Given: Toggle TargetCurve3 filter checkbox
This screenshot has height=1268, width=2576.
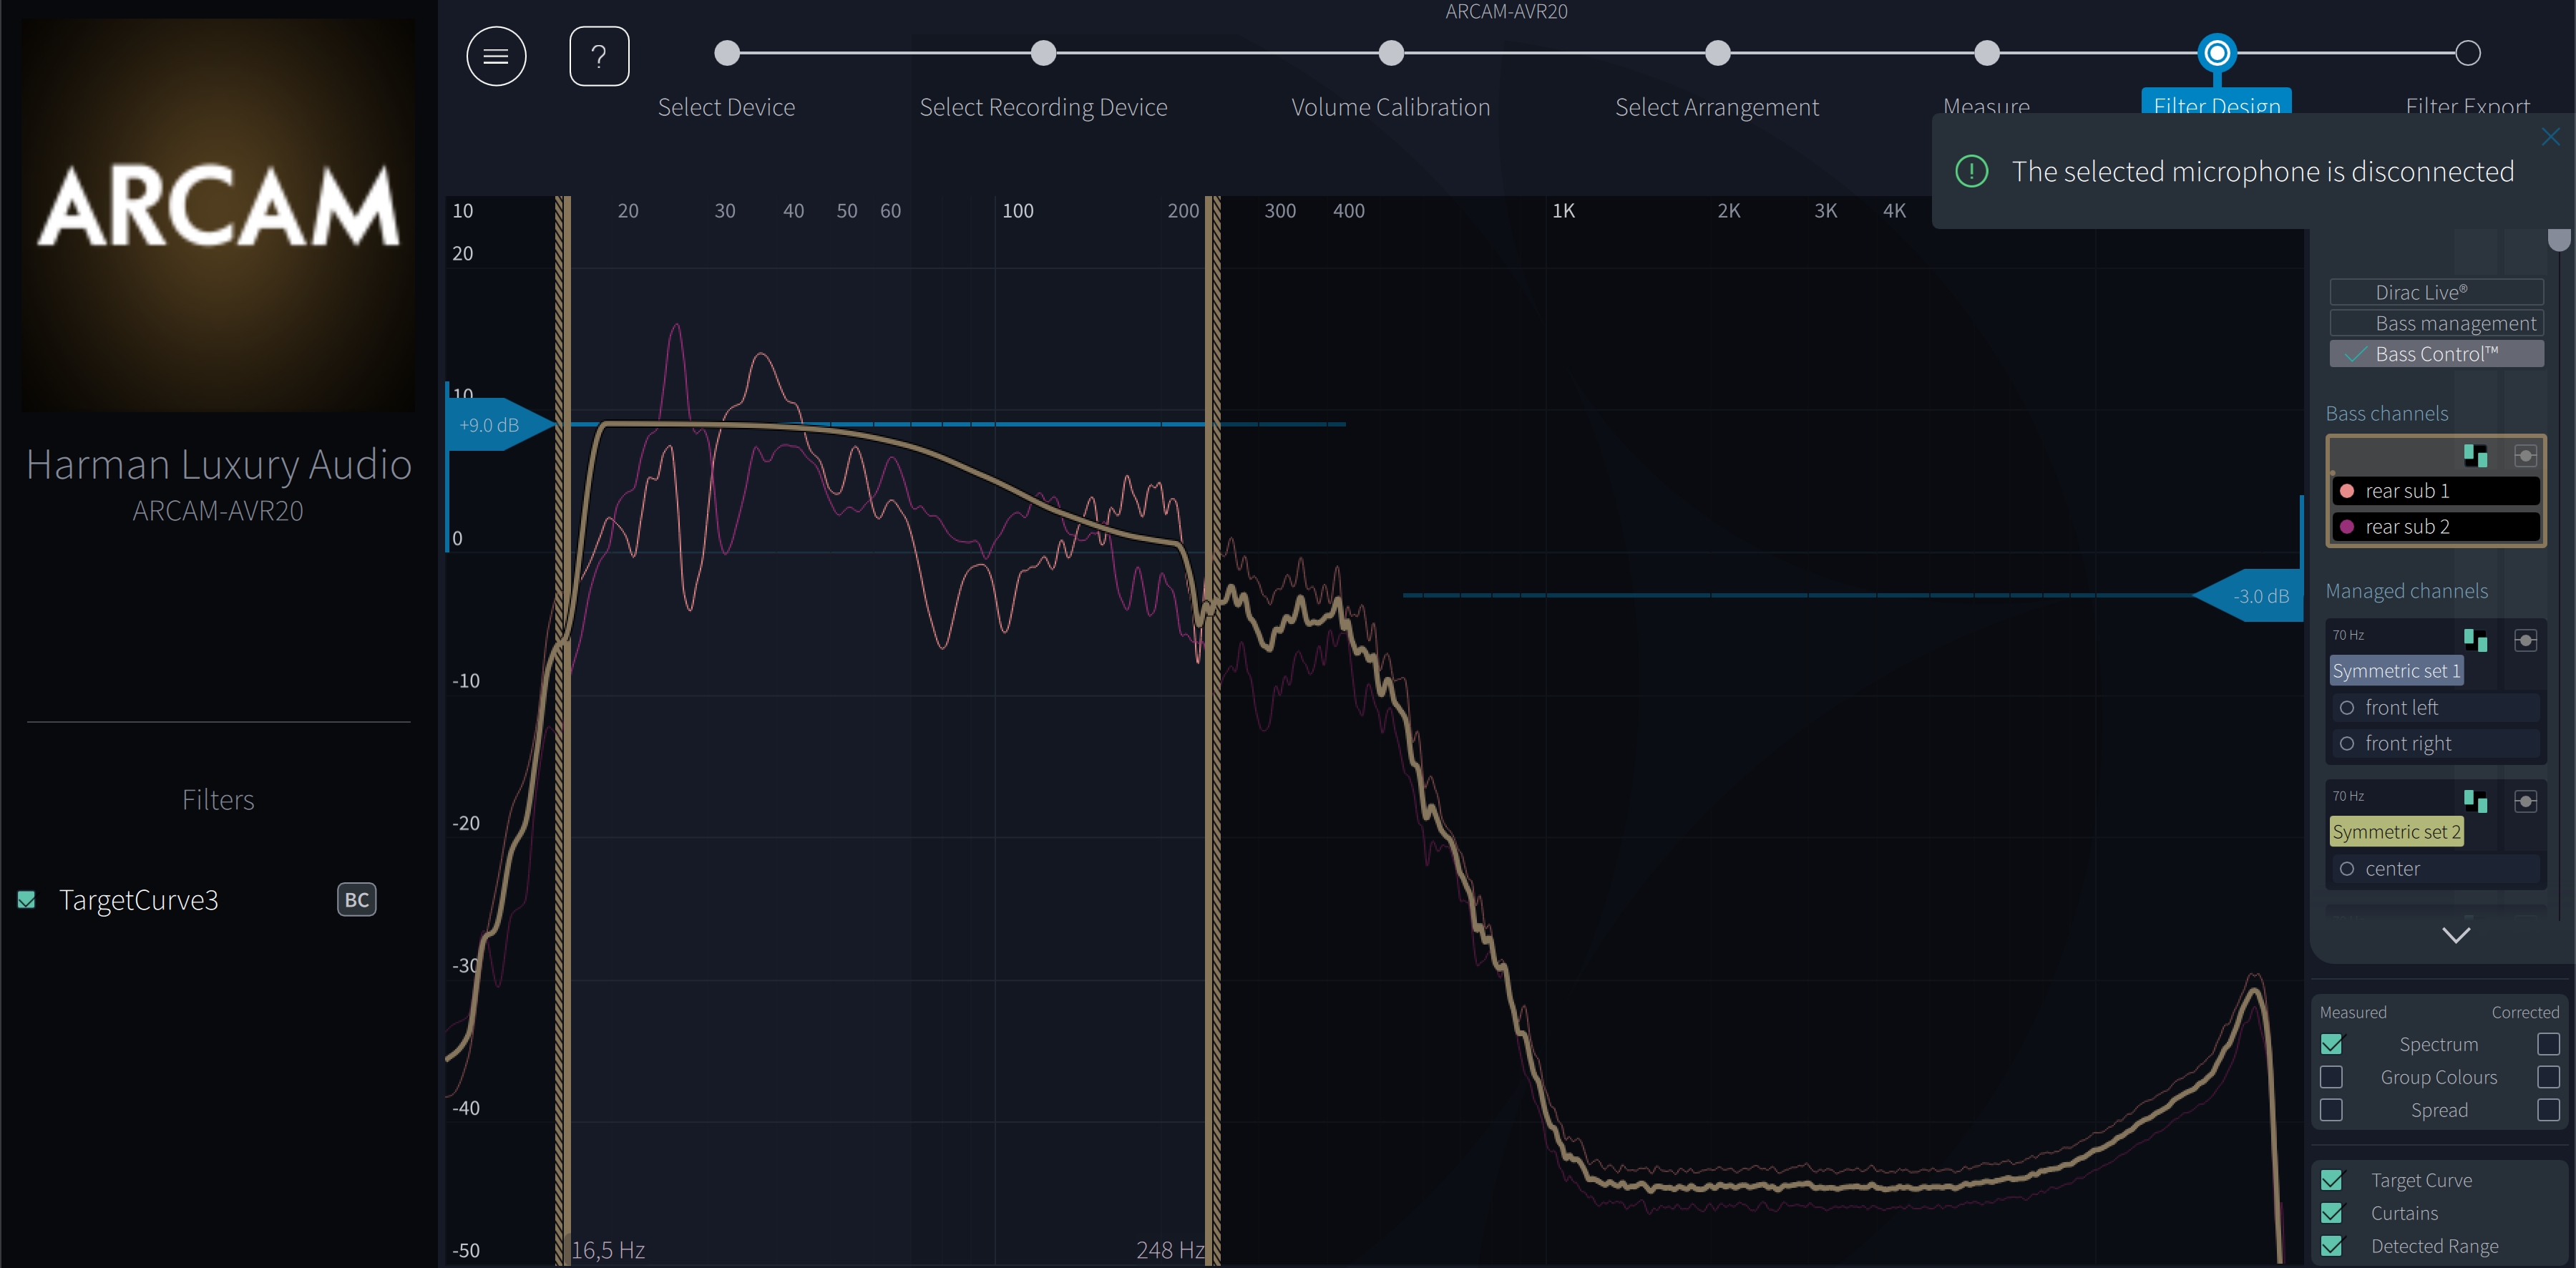Looking at the screenshot, I should [27, 900].
